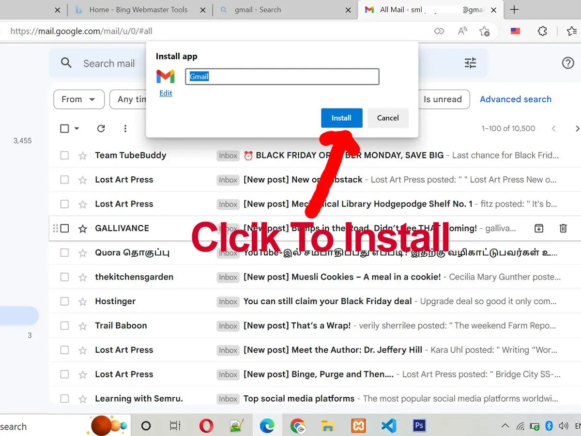The width and height of the screenshot is (581, 436).
Task: Click inside the app name text field
Action: (x=282, y=77)
